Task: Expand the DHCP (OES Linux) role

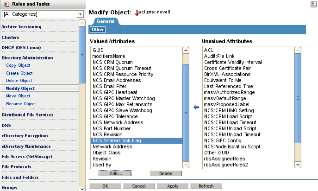Action: pyautogui.click(x=21, y=48)
